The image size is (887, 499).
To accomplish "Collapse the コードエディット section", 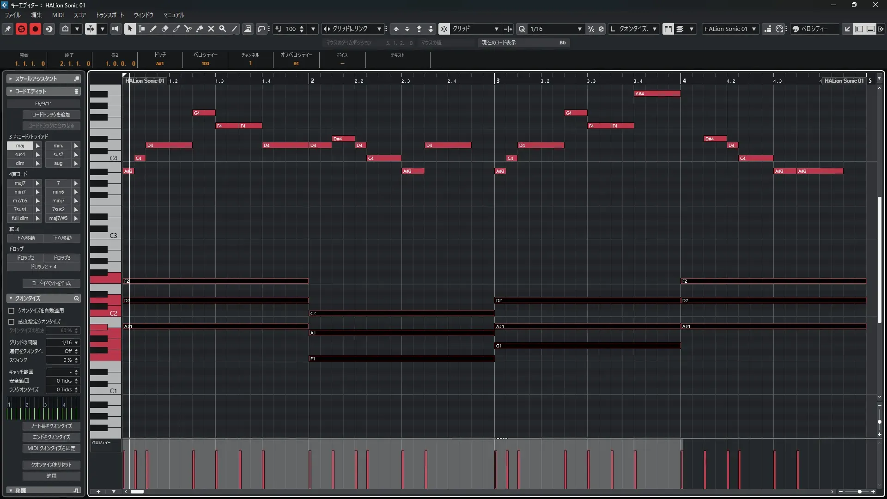I will pyautogui.click(x=11, y=91).
